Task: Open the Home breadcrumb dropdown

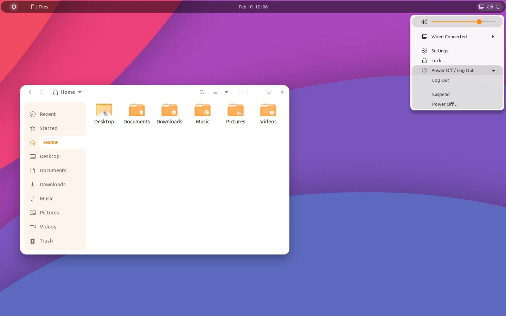Action: (x=79, y=92)
